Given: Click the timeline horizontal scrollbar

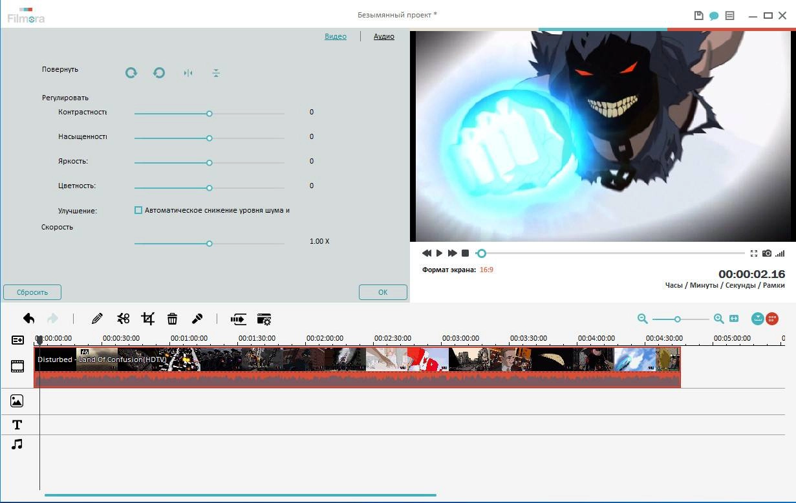Looking at the screenshot, I should pos(240,495).
